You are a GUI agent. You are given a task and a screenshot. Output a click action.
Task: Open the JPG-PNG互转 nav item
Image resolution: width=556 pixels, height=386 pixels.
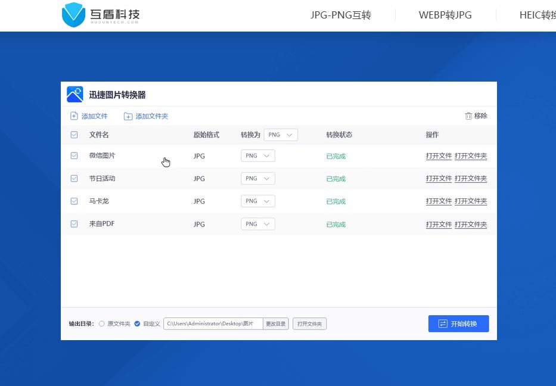[x=341, y=15]
